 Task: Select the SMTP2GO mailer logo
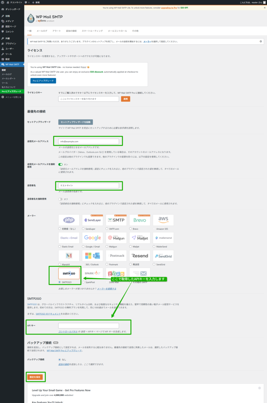69,273
